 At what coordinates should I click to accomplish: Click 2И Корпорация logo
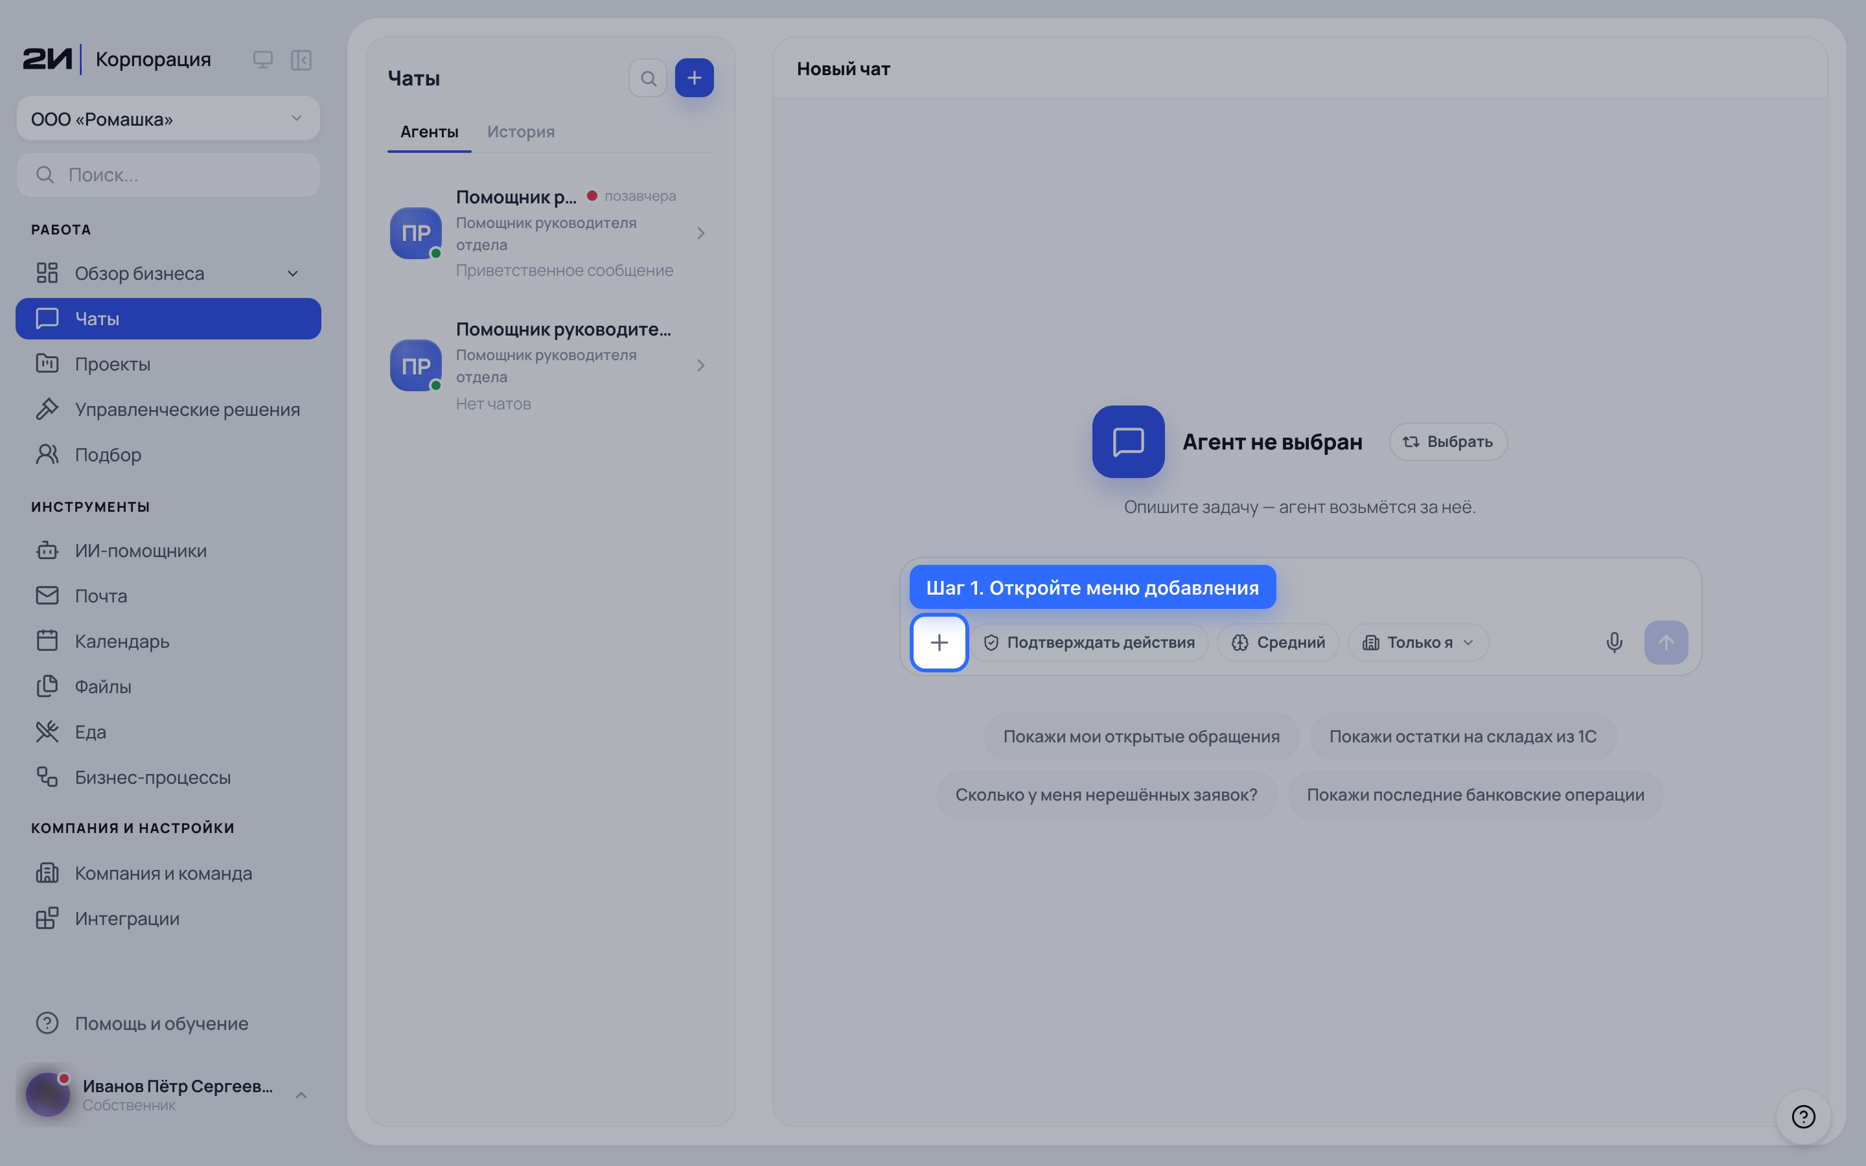[117, 60]
